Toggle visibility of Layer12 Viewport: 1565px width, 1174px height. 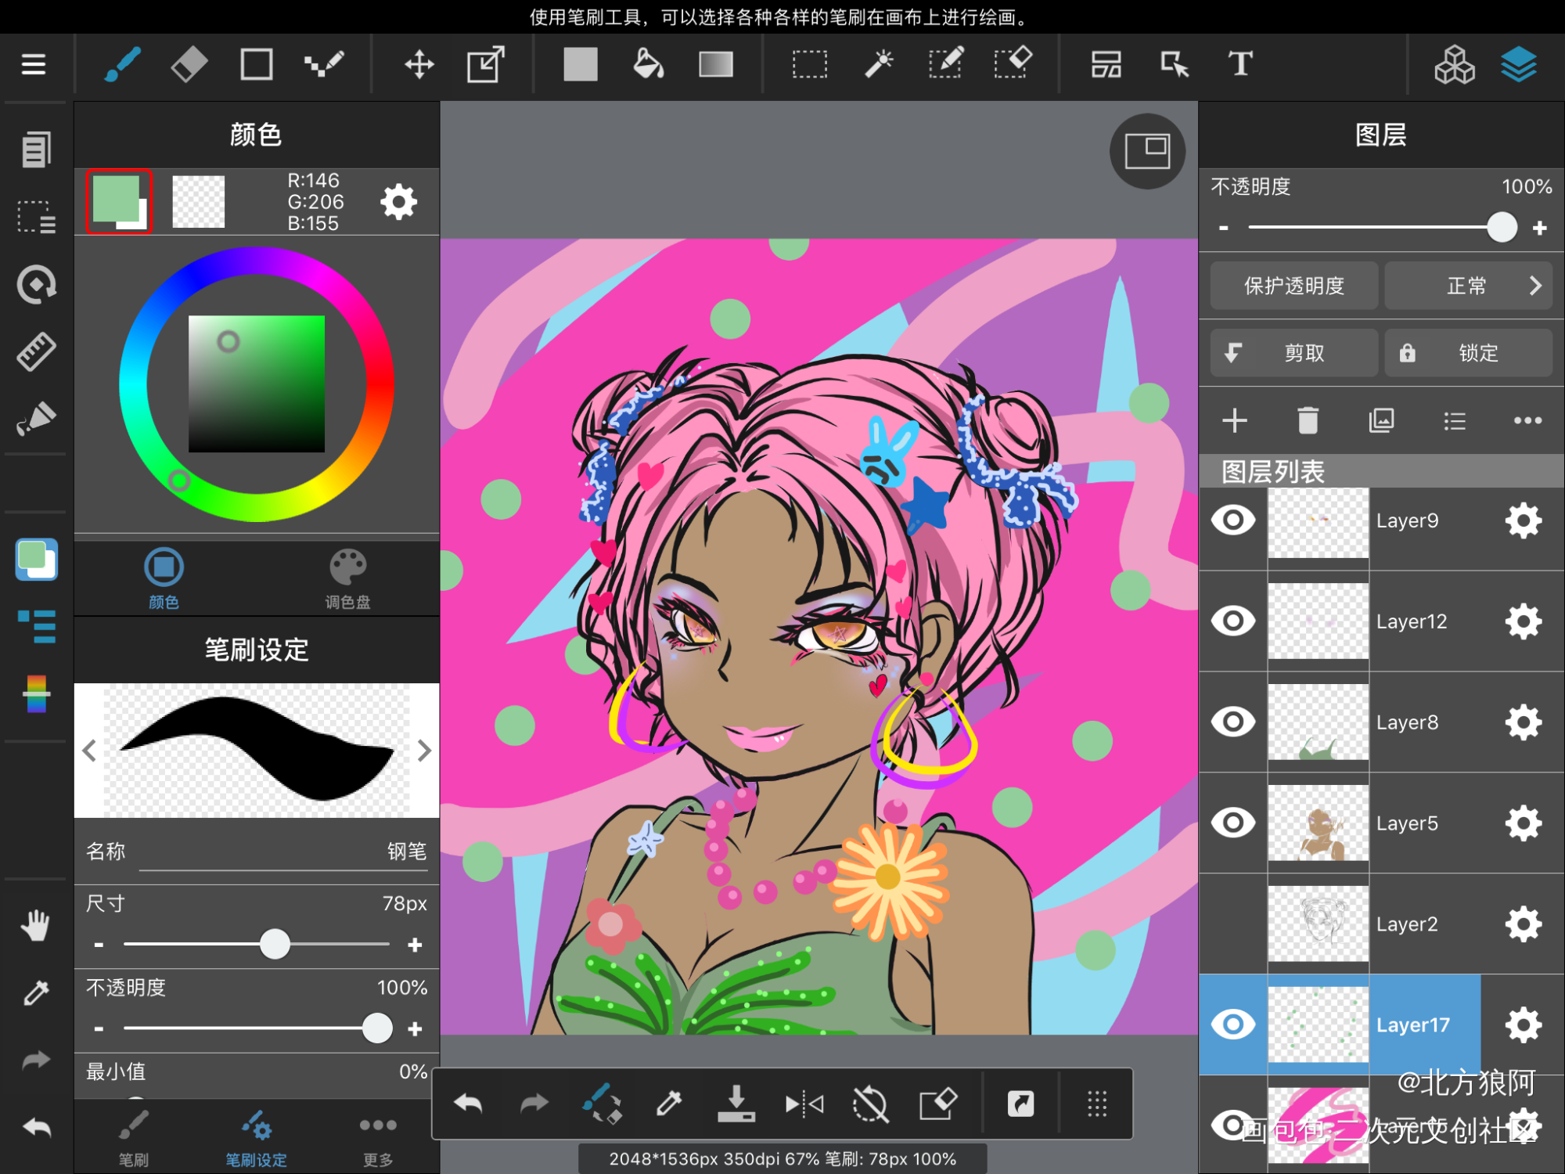(1233, 621)
